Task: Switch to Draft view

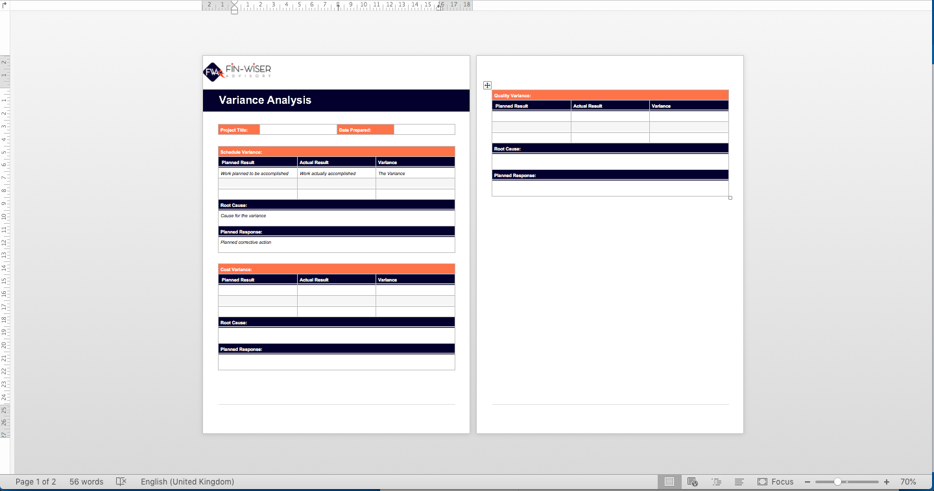Action: [739, 482]
